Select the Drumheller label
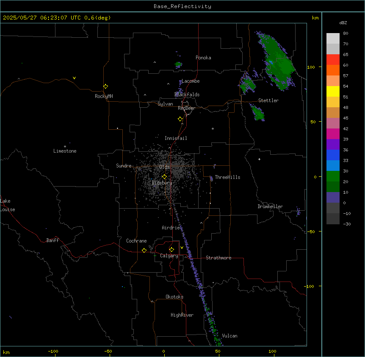This screenshot has width=365, height=357. pyautogui.click(x=270, y=206)
